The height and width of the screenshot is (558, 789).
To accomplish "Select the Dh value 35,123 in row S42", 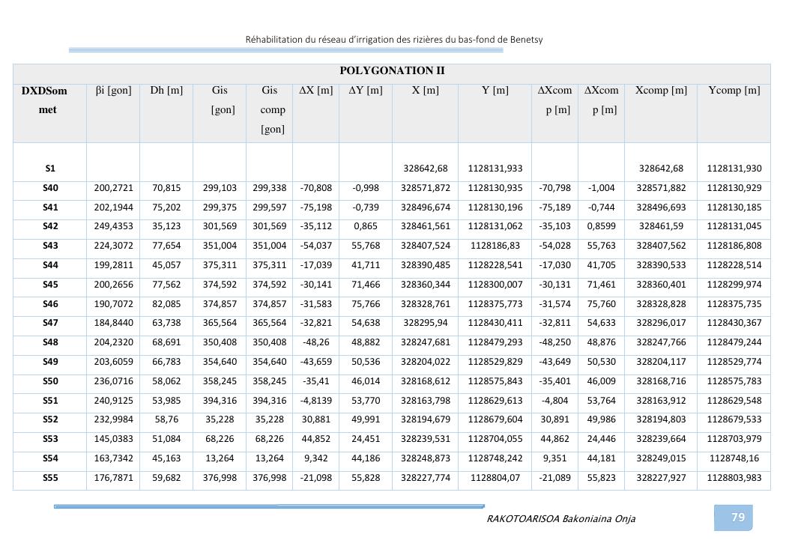I will (166, 227).
